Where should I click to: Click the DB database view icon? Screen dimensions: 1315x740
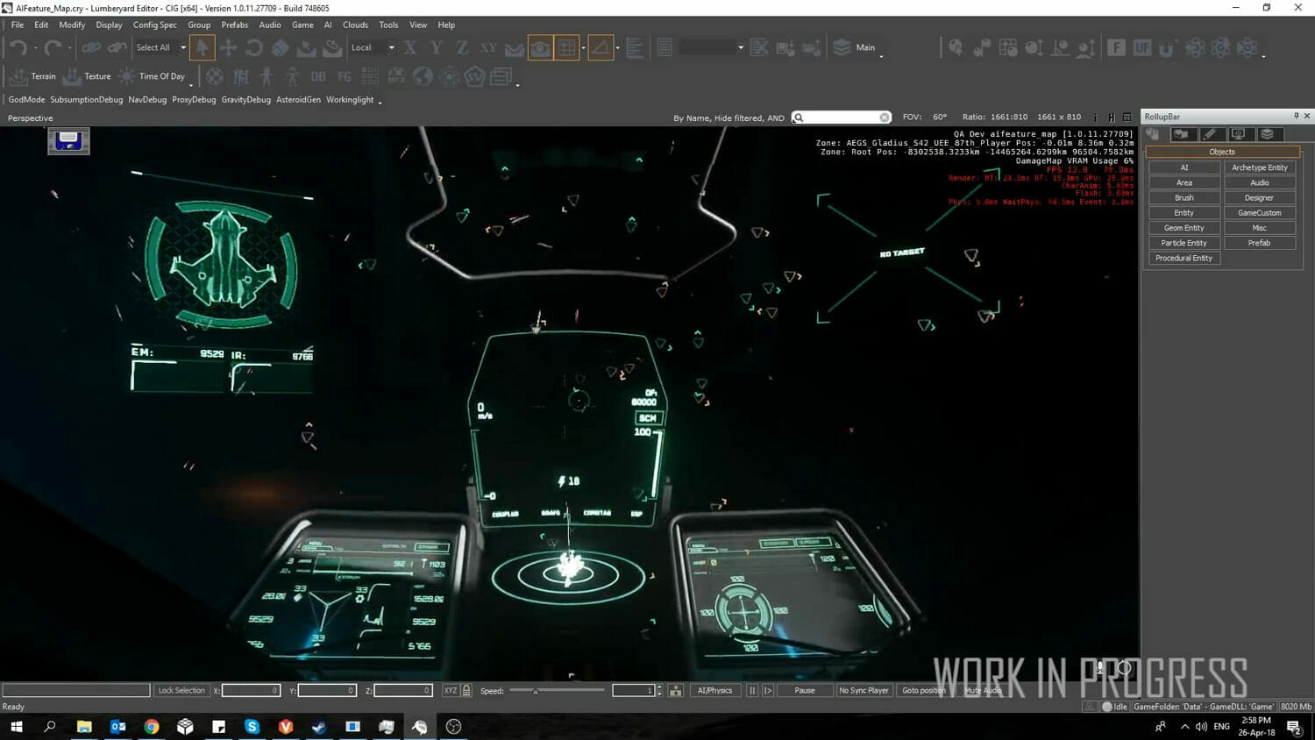click(x=318, y=76)
